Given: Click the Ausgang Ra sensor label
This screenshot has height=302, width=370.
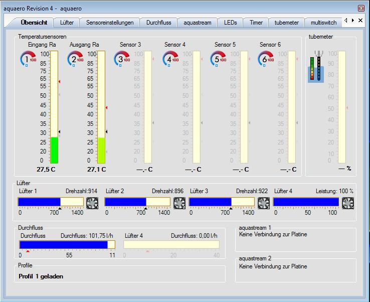Looking at the screenshot, I should tap(84, 45).
